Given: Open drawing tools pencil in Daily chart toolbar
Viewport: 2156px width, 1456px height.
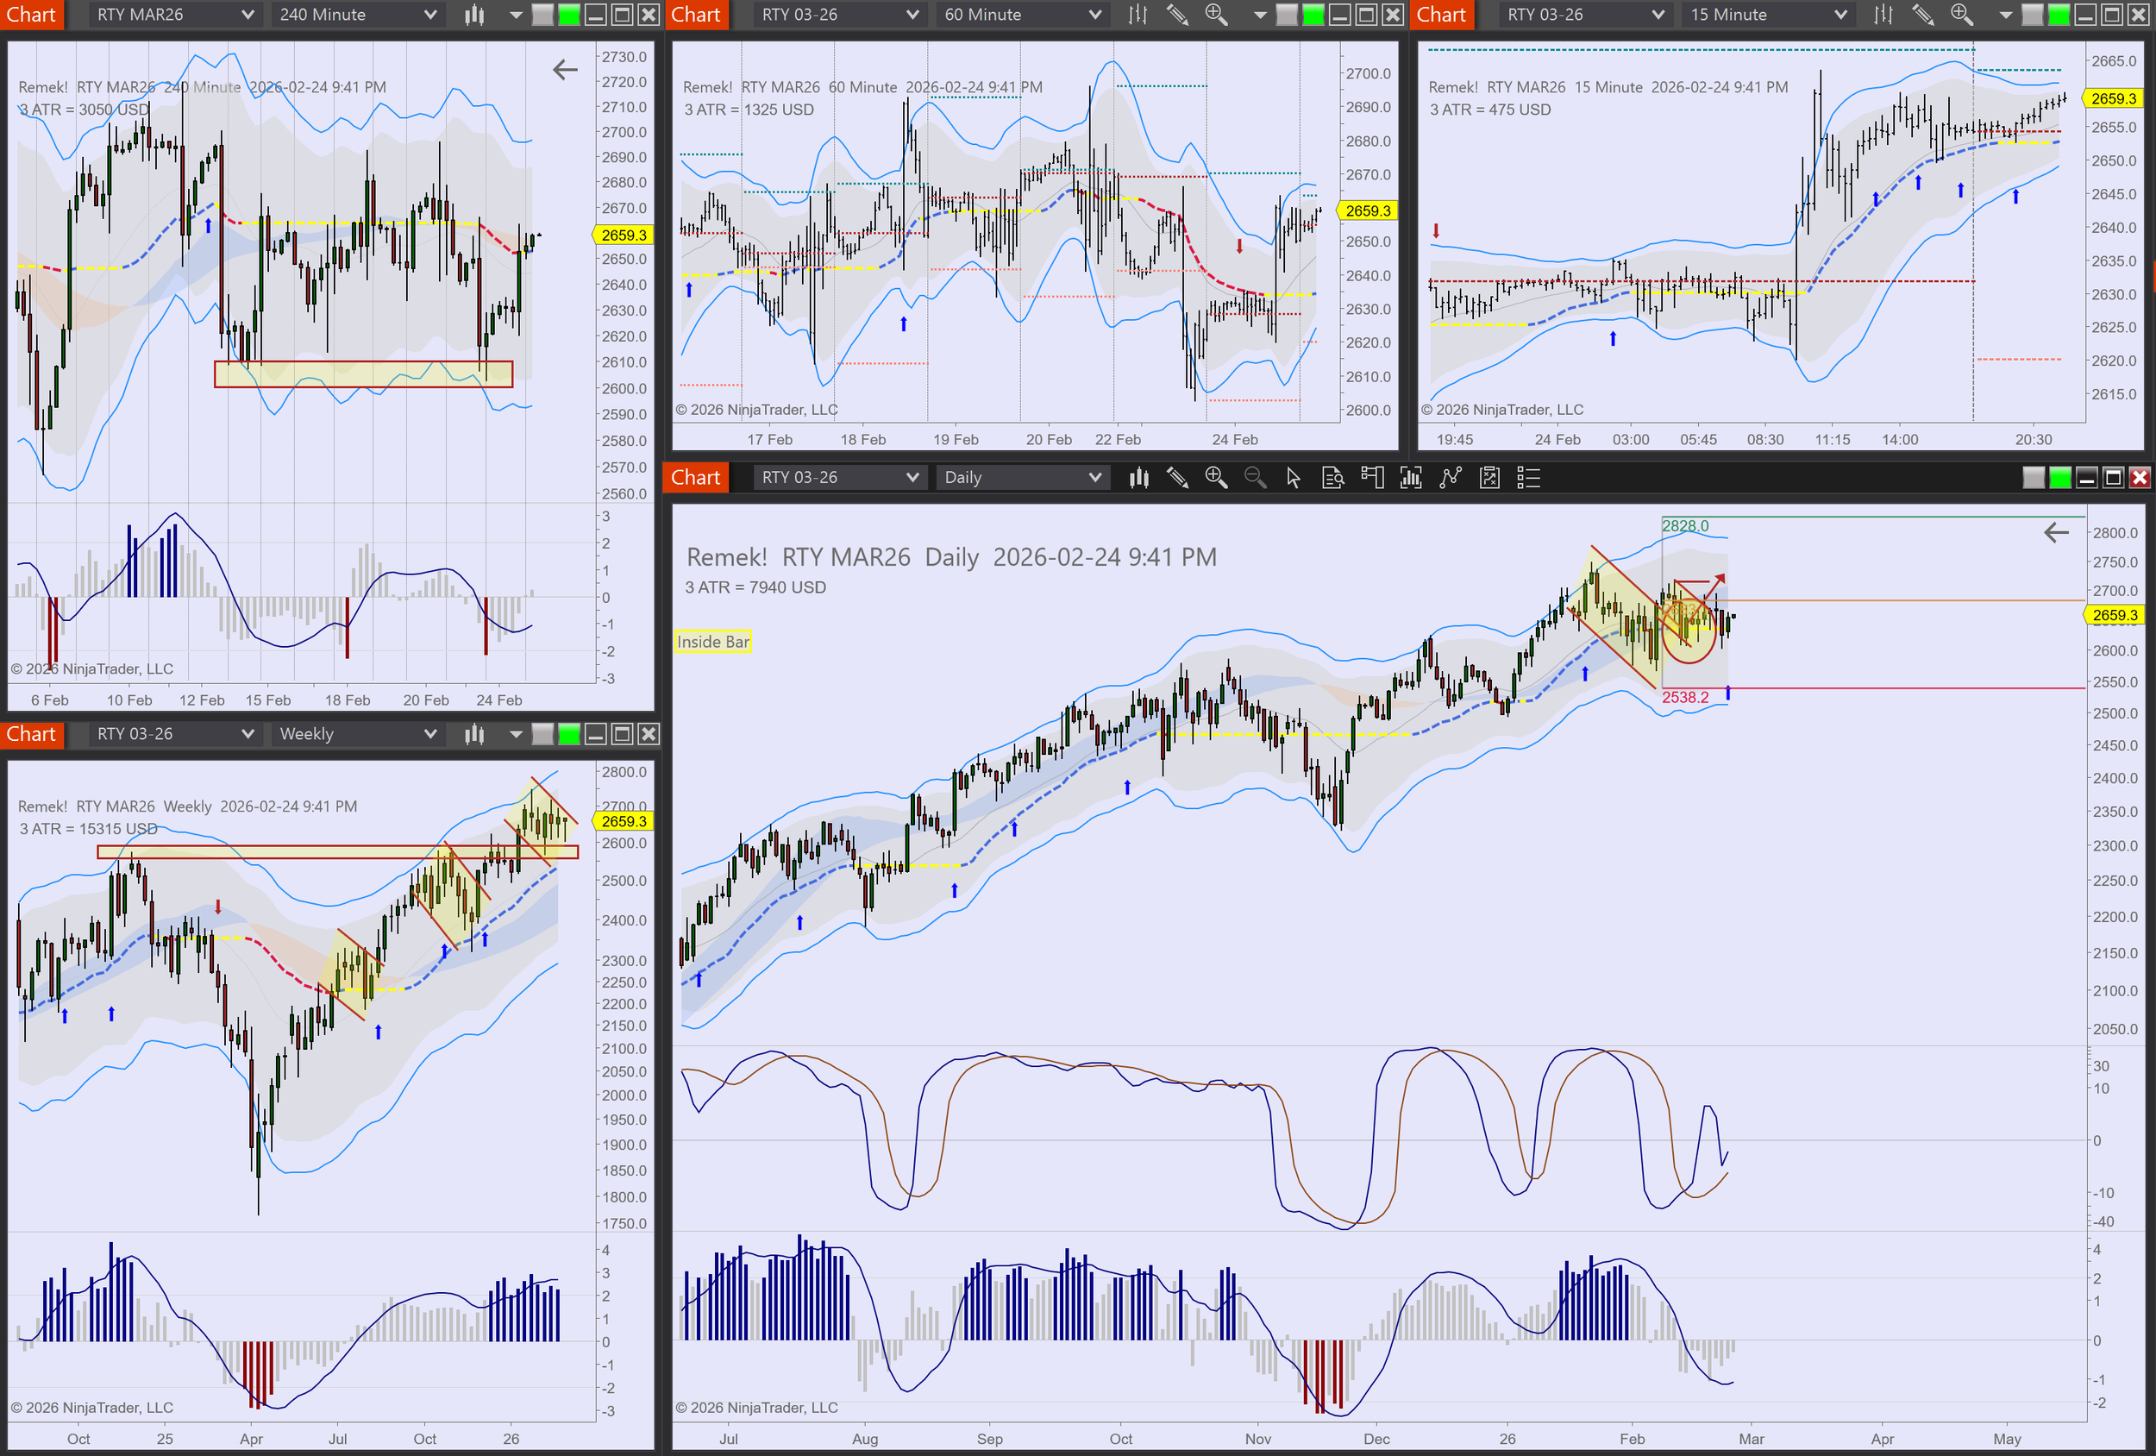Looking at the screenshot, I should coord(1177,478).
